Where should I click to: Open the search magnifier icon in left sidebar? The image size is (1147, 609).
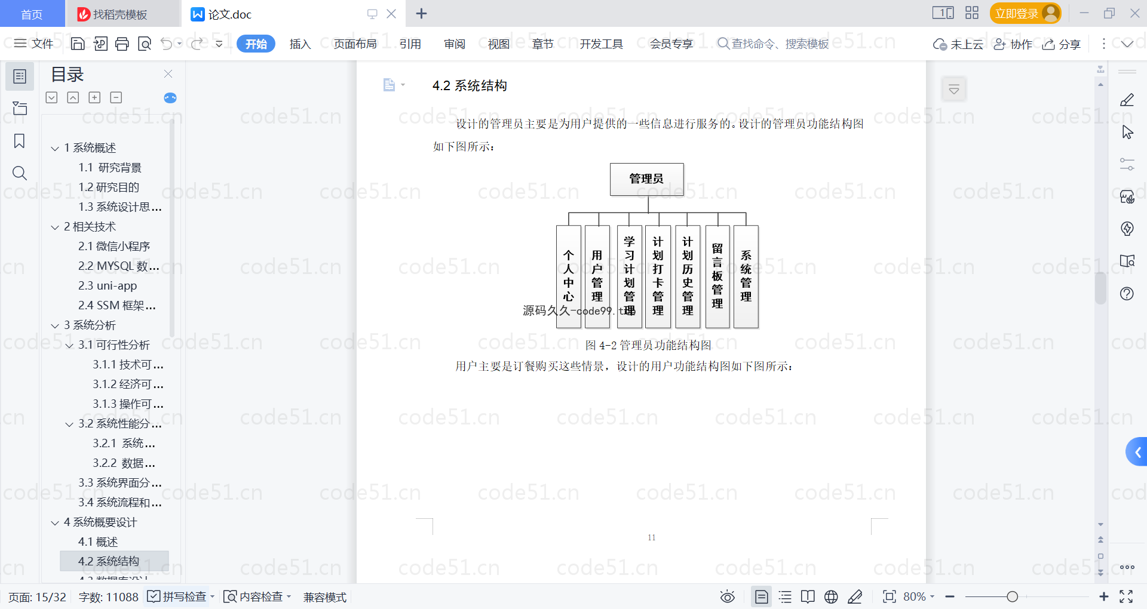click(x=20, y=173)
